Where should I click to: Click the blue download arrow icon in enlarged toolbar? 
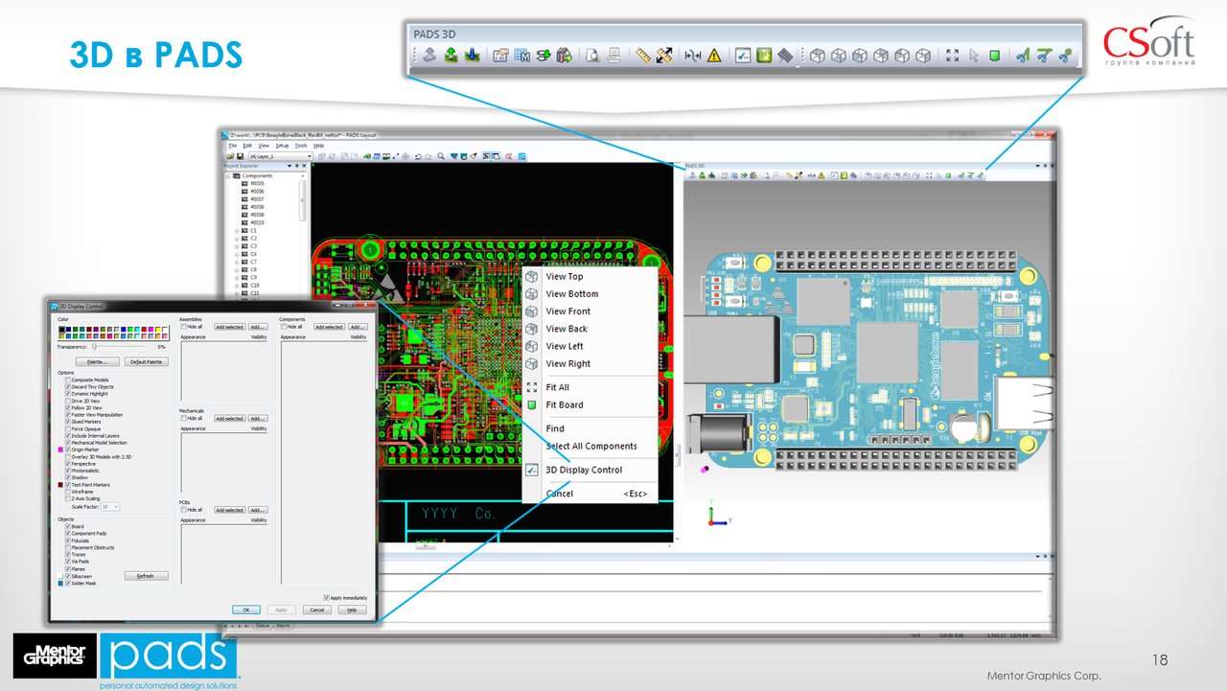pyautogui.click(x=472, y=56)
